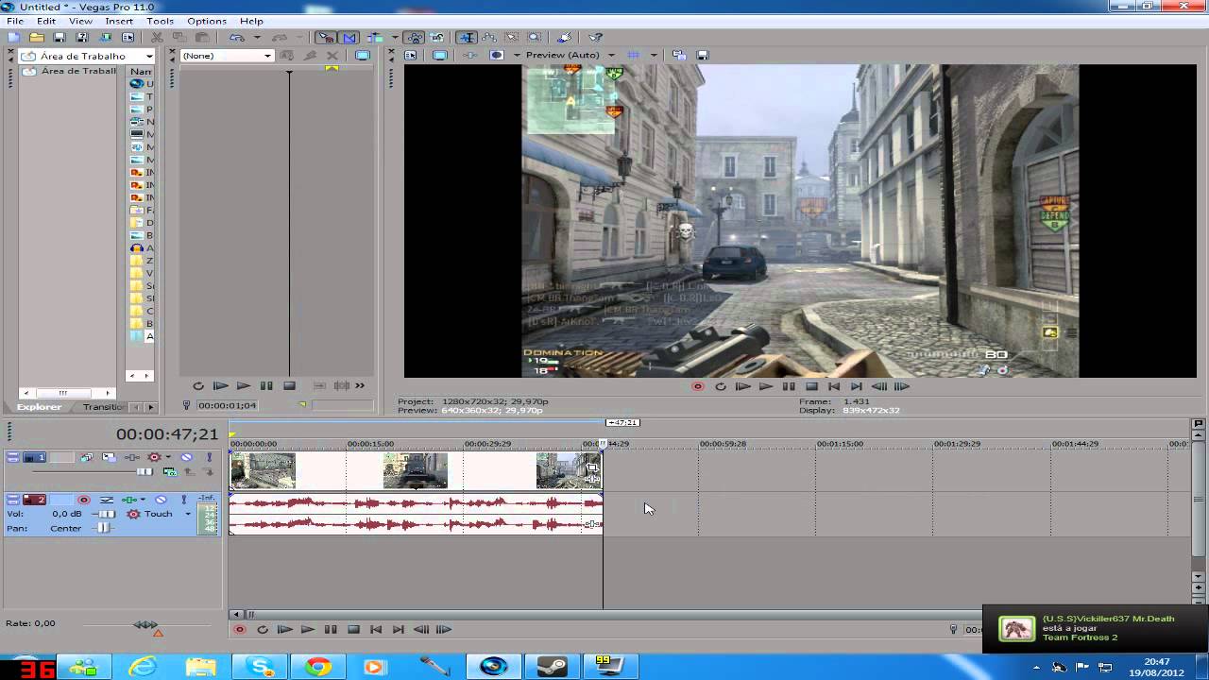The image size is (1209, 680).
Task: Stop timeline playback in the transport bar
Action: (353, 629)
